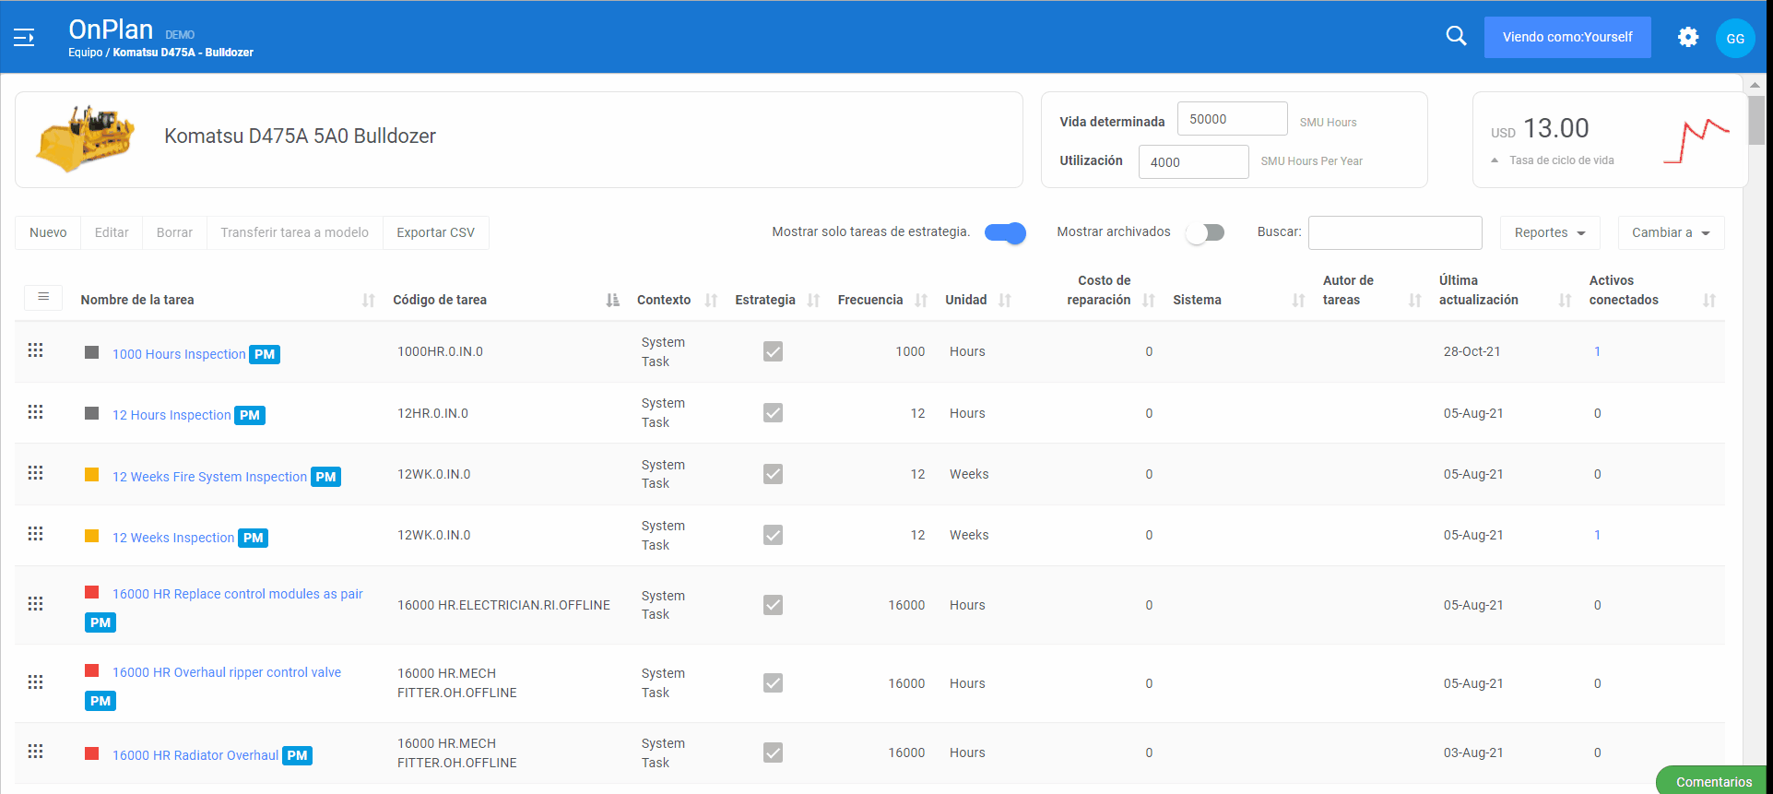
Task: Export table with Exportar CSV
Action: pyautogui.click(x=436, y=232)
